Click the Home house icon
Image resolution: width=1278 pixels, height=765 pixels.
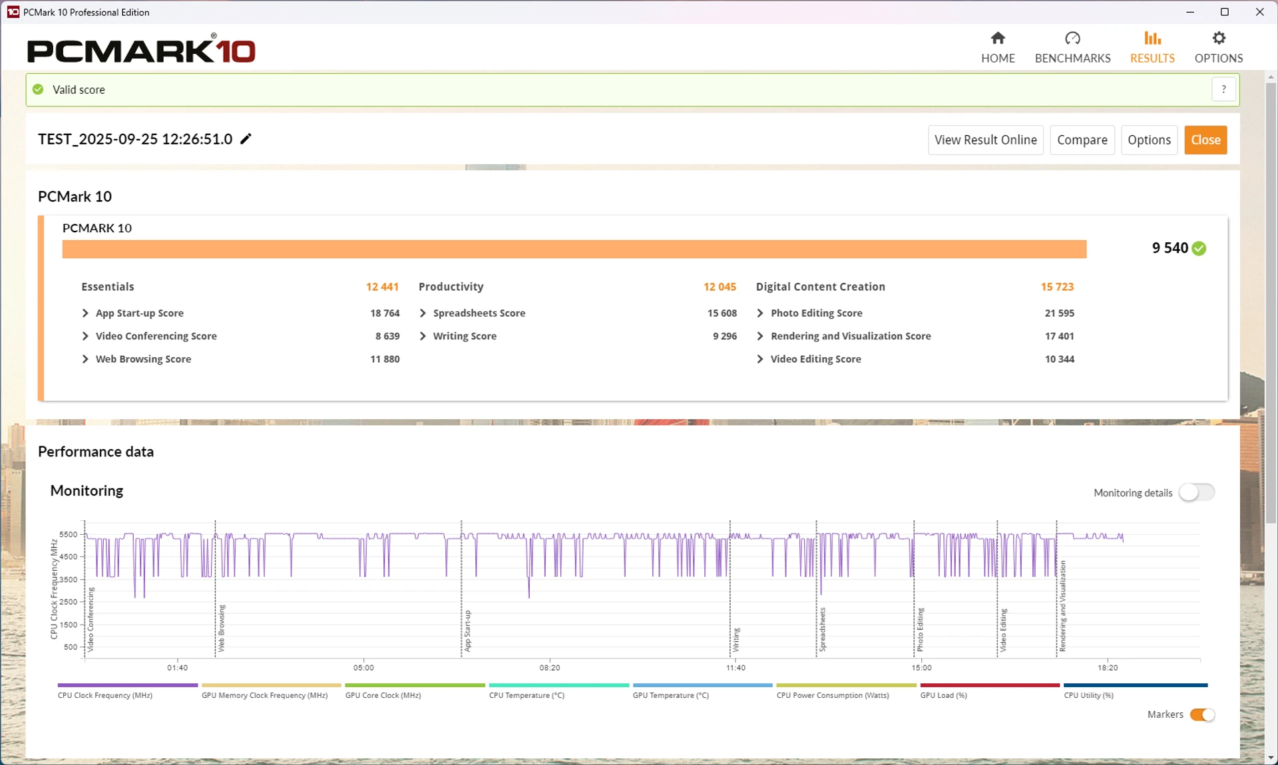(x=997, y=38)
